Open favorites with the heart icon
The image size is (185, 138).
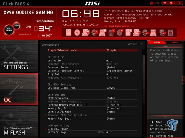pyautogui.click(x=165, y=3)
